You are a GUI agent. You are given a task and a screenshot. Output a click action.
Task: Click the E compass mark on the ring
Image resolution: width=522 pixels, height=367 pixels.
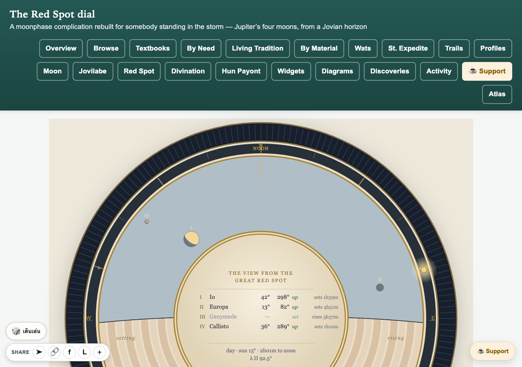[433, 318]
